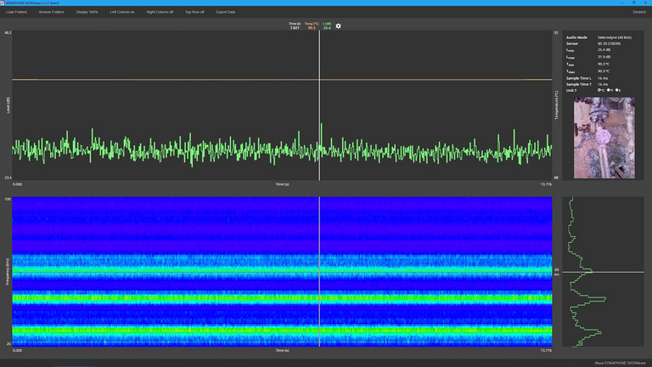This screenshot has height=367, width=652.
Task: Toggle Top Row off
Action: (x=196, y=12)
